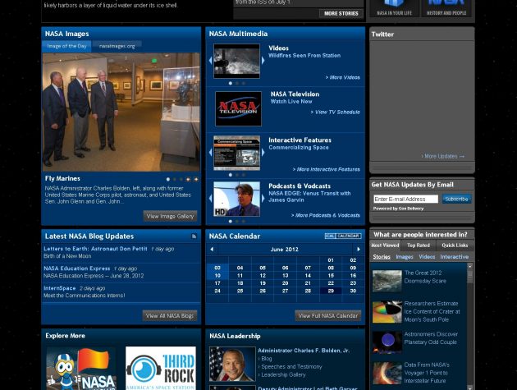517x390 pixels.
Task: Click the More Stories button
Action: tap(341, 13)
